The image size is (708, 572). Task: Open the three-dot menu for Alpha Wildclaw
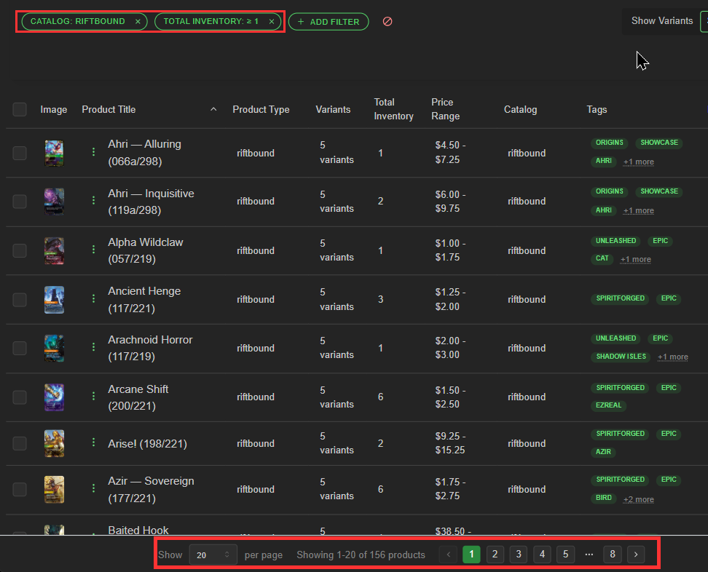click(x=93, y=250)
